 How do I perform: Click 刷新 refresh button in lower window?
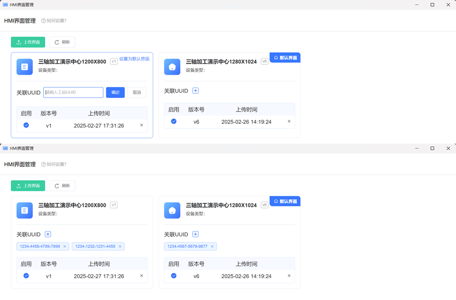click(x=62, y=186)
